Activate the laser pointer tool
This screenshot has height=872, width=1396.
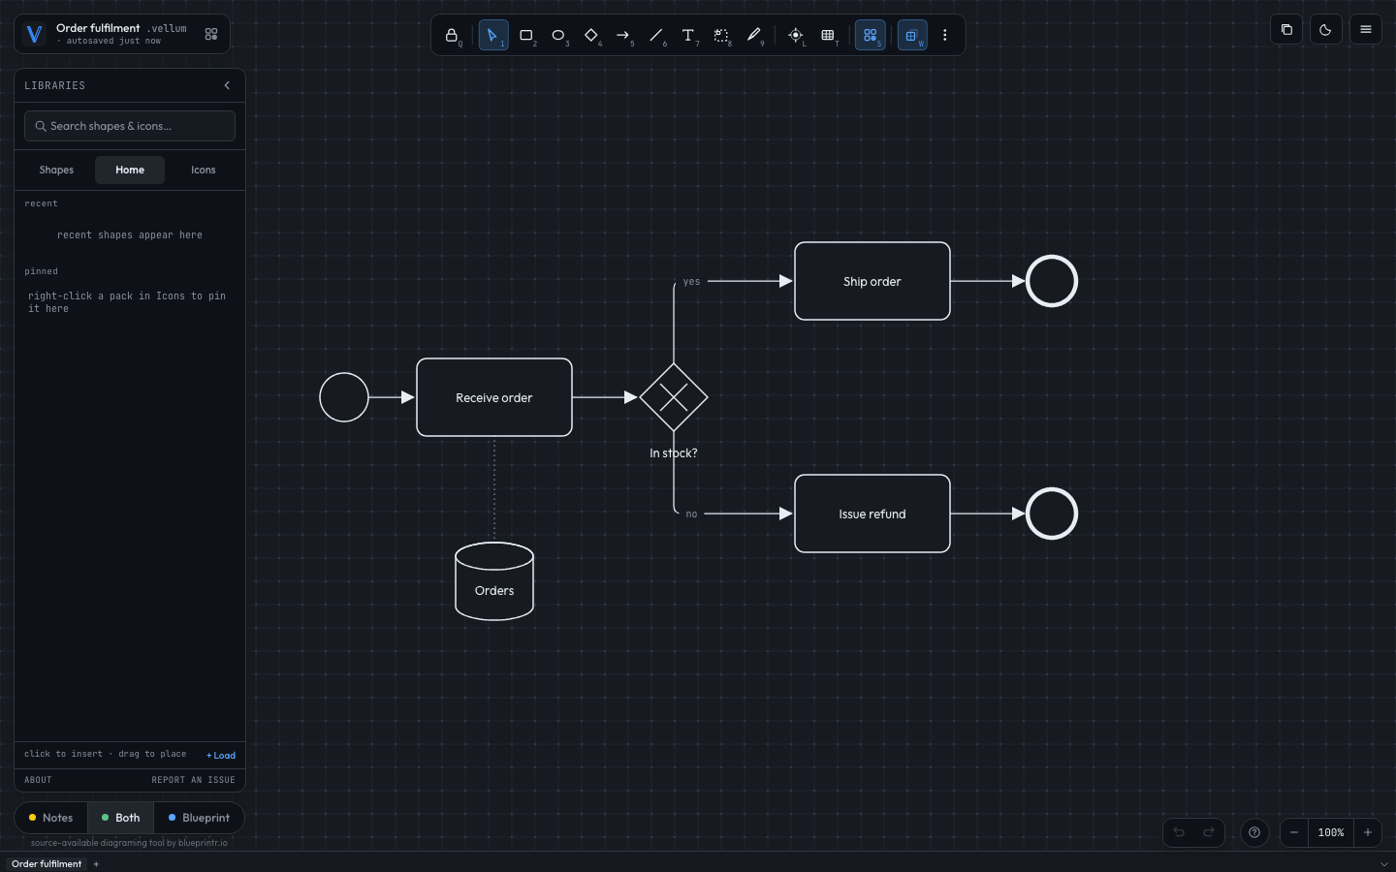[x=796, y=36]
